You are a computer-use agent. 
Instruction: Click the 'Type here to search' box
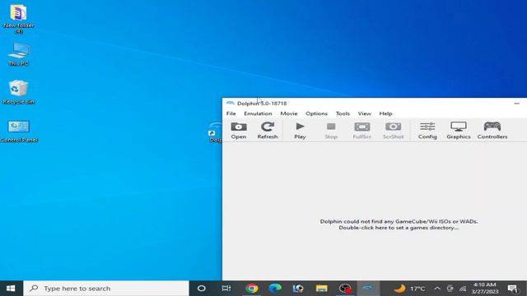106,289
